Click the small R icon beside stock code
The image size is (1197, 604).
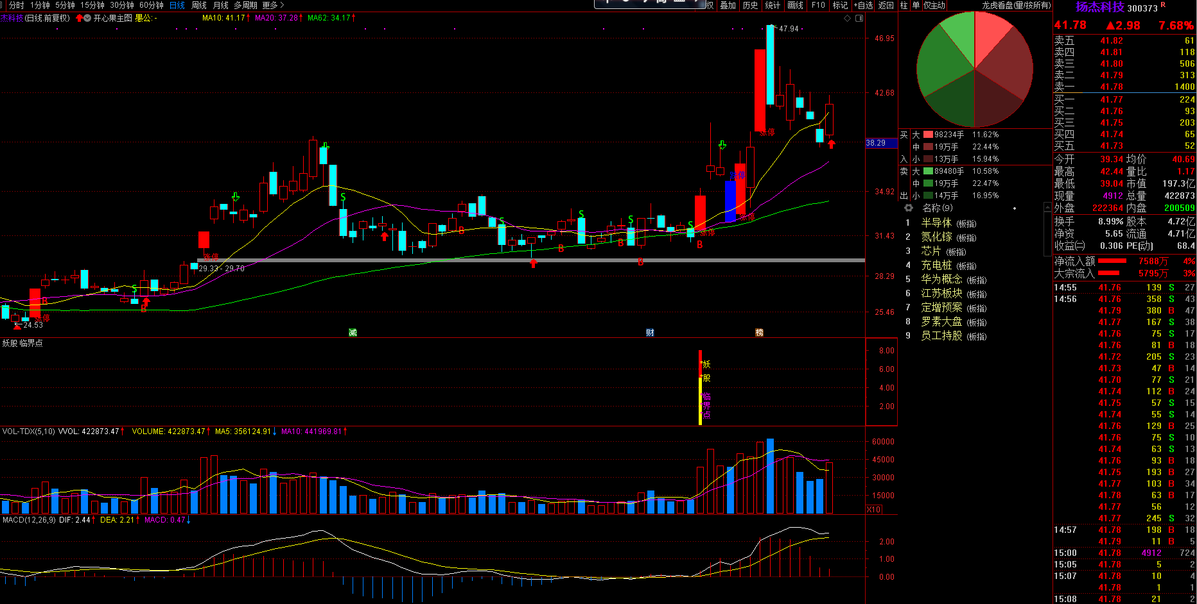coord(1163,5)
